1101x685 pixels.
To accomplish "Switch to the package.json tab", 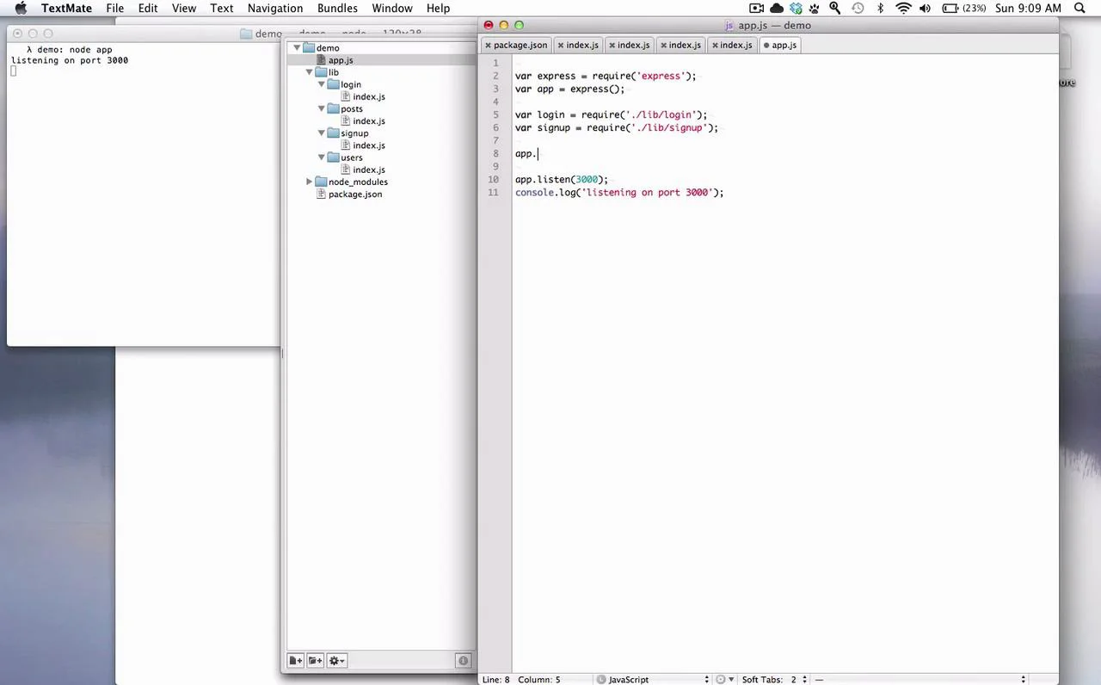I will (x=516, y=45).
